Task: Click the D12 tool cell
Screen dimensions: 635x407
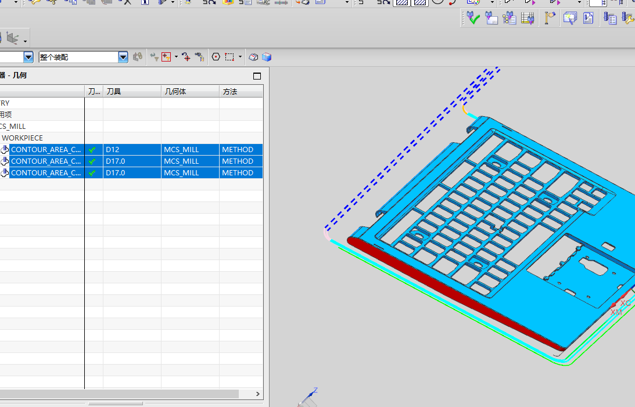Action: 132,149
